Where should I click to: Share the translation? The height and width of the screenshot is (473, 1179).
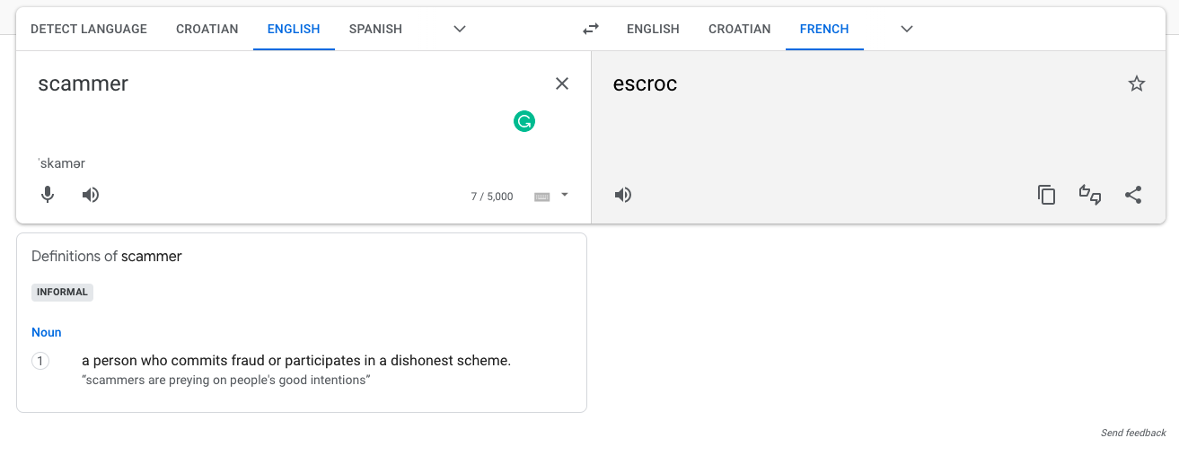pos(1133,195)
